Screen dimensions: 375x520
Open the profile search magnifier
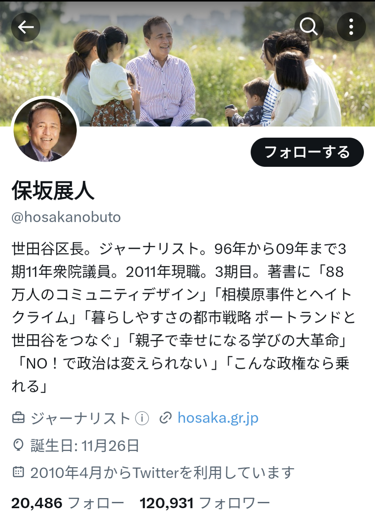[309, 27]
